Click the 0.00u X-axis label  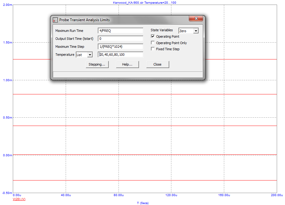click(17, 195)
